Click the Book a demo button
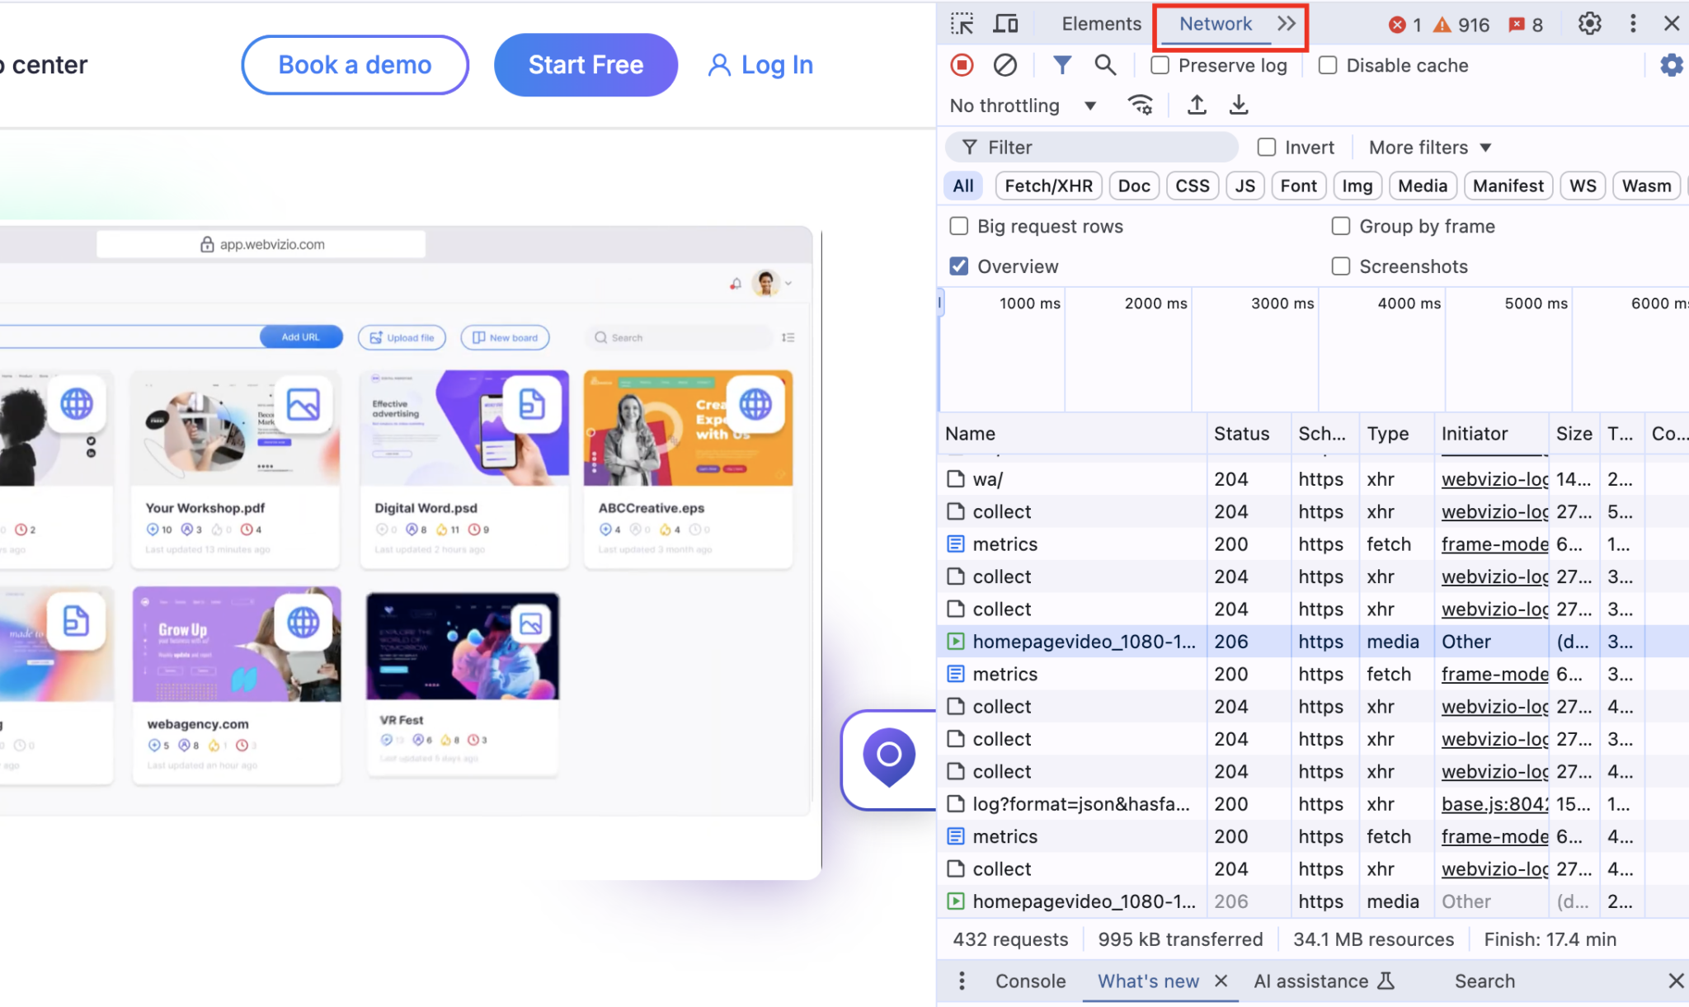Image resolution: width=1689 pixels, height=1007 pixels. [x=355, y=64]
